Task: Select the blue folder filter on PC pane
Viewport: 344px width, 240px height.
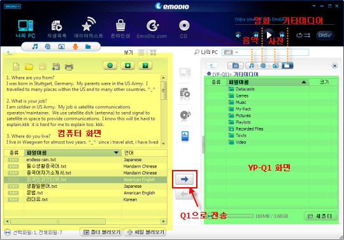Action: 88,46
